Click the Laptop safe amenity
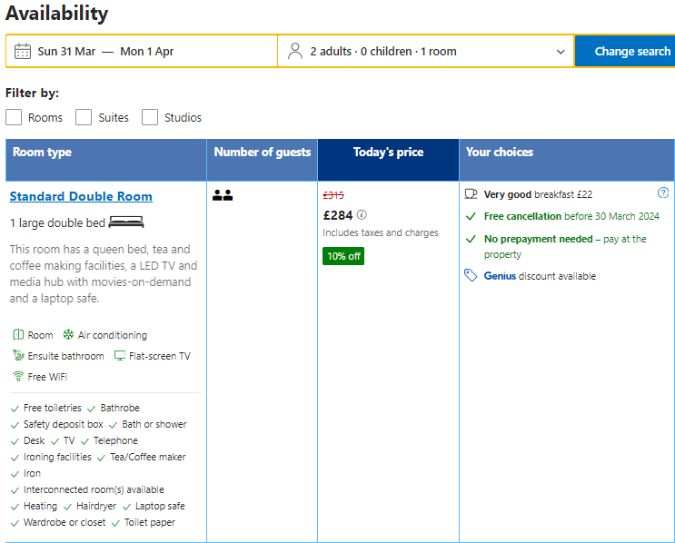 pos(160,506)
